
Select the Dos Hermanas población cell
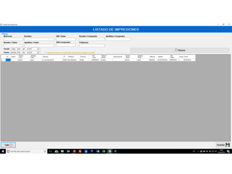[73, 60]
